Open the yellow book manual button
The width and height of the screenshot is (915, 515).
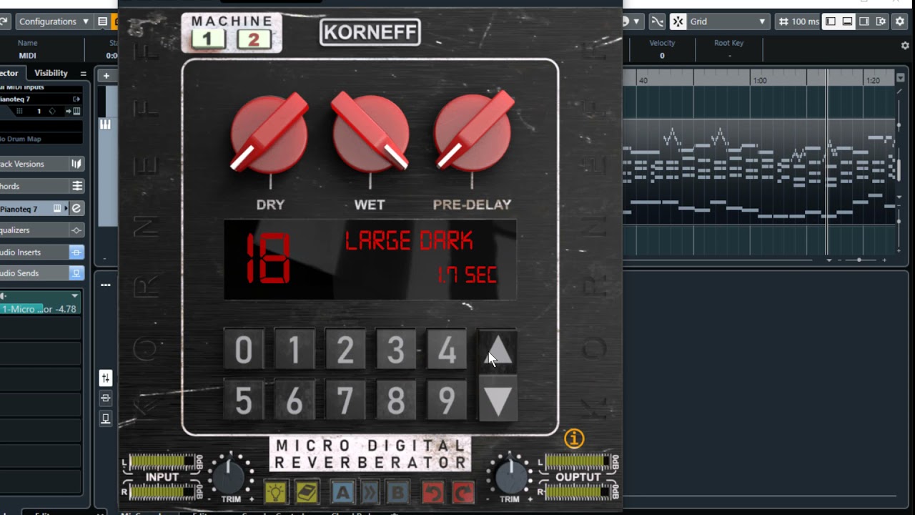tap(307, 492)
